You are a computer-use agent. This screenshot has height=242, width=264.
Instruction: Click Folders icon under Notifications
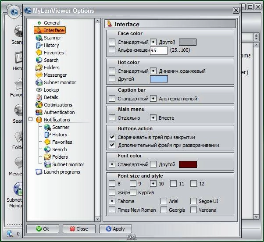(x=47, y=157)
